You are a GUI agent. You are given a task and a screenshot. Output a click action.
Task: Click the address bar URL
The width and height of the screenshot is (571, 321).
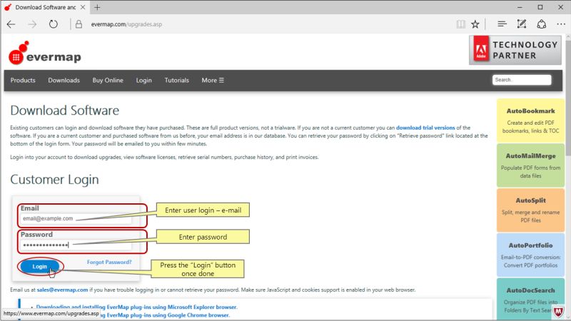tap(126, 24)
